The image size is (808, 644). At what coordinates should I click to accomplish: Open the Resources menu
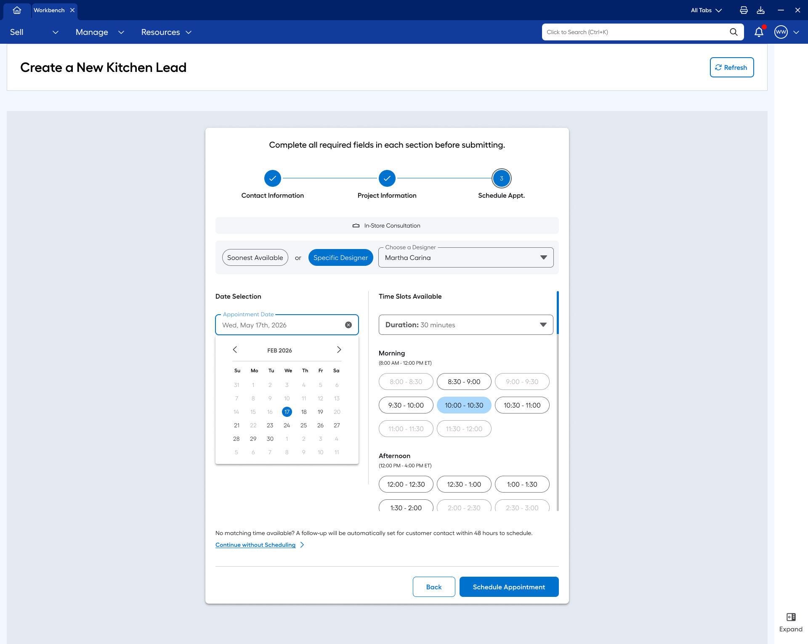point(166,32)
